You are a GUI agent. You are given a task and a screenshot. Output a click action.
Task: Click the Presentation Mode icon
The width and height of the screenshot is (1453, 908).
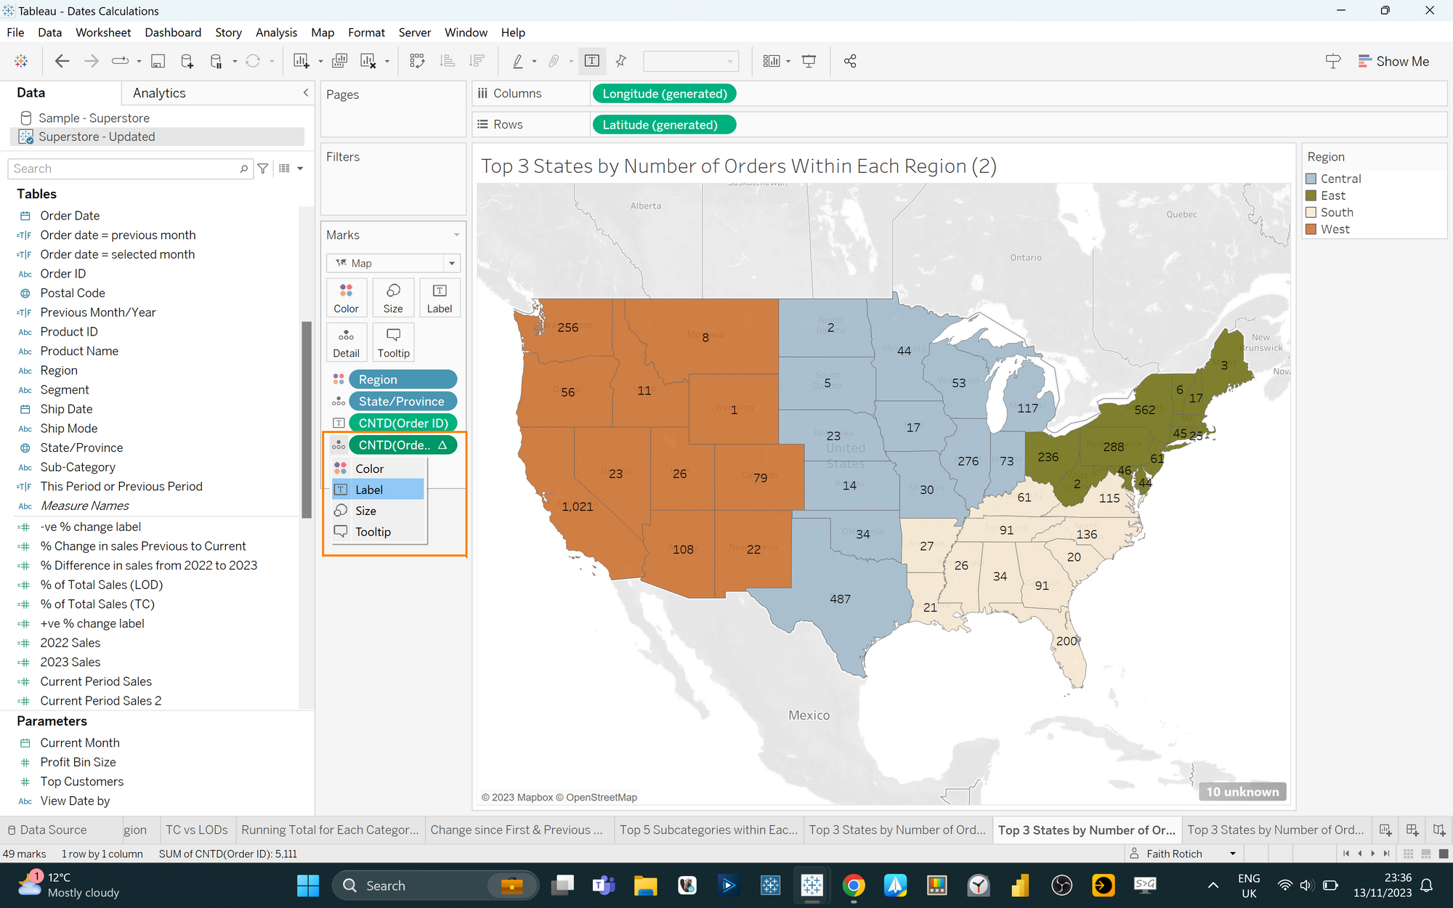pos(809,61)
